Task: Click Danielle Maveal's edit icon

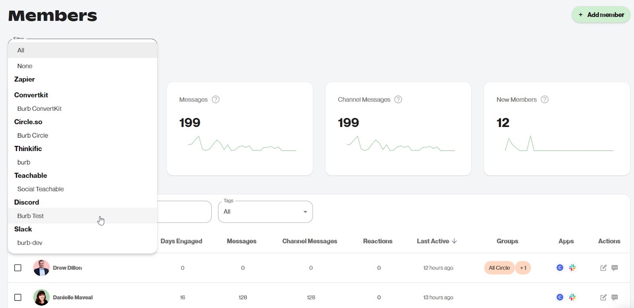Action: coord(603,297)
